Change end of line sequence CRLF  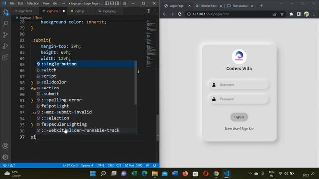111,165
